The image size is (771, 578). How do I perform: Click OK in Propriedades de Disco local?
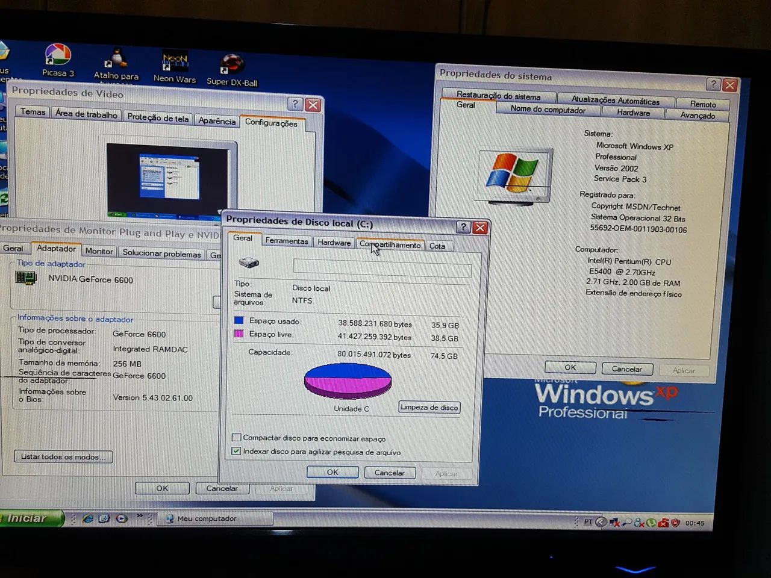[332, 473]
